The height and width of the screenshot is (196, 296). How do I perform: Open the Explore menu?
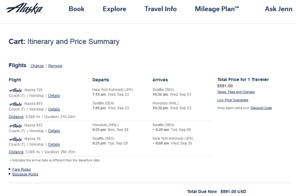coord(115,9)
